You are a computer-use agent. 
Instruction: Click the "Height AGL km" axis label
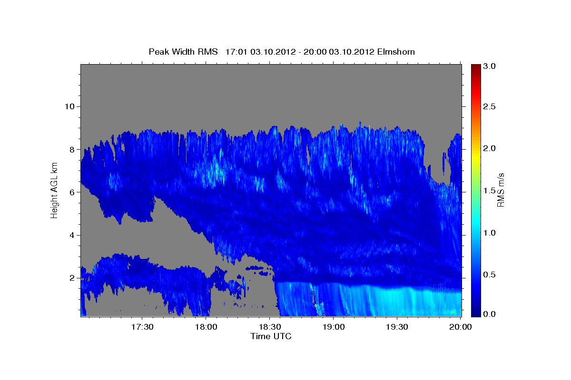tap(54, 190)
